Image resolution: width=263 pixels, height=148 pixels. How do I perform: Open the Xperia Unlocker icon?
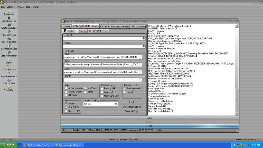click(x=9, y=32)
